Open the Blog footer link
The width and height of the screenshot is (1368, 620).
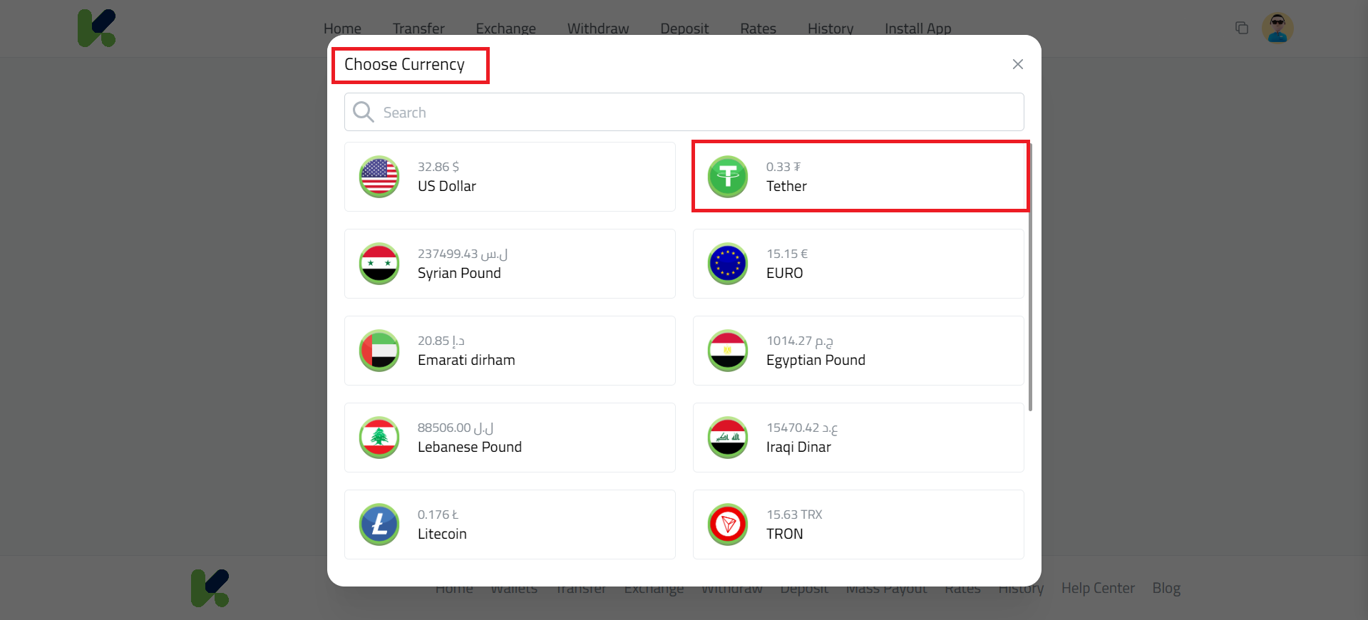coord(1166,588)
